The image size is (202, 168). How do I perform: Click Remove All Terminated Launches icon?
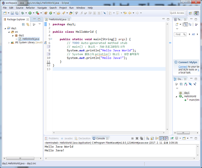pos(141,138)
